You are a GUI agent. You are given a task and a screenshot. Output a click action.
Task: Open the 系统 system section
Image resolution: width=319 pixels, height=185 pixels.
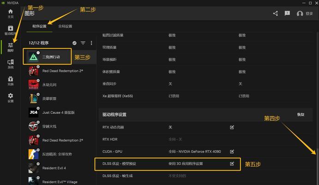pos(10,64)
